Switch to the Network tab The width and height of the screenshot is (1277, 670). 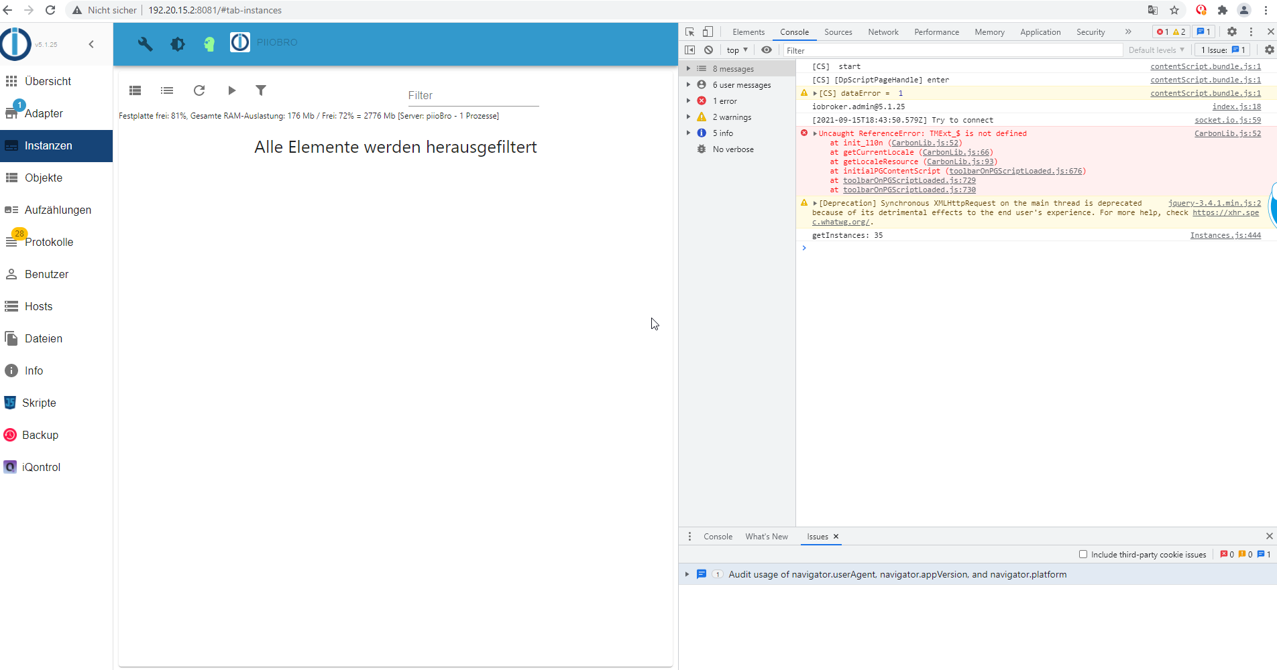883,31
